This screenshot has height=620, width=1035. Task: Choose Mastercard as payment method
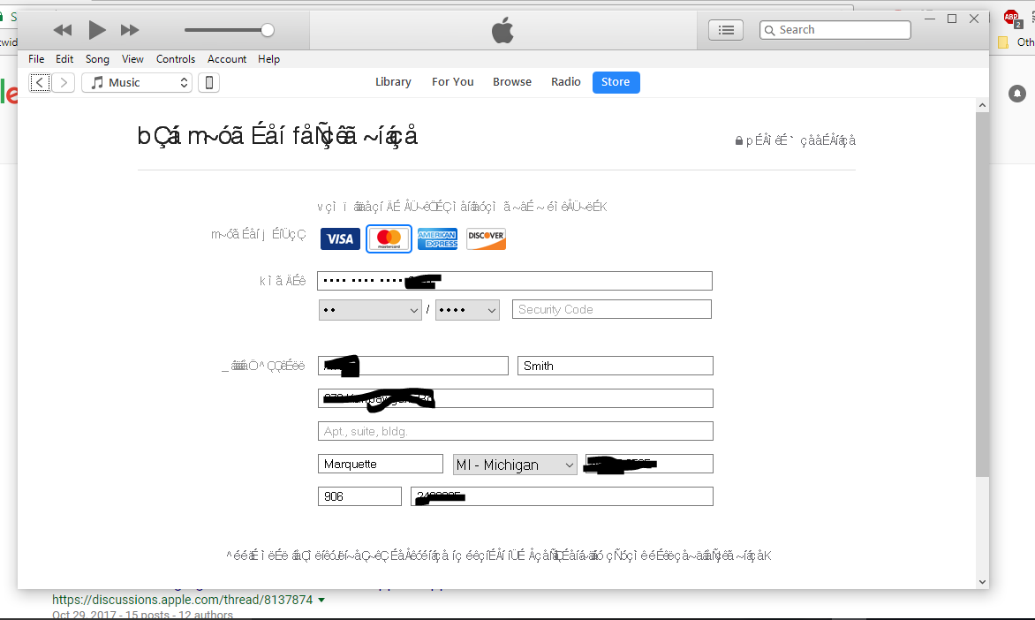coord(389,238)
